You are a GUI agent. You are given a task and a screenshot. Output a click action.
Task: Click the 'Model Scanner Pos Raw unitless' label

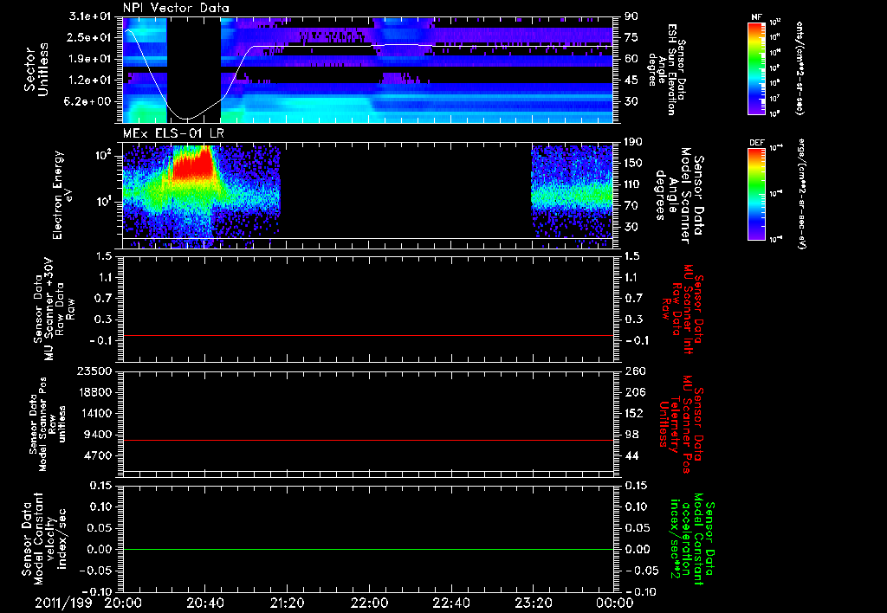[48, 424]
